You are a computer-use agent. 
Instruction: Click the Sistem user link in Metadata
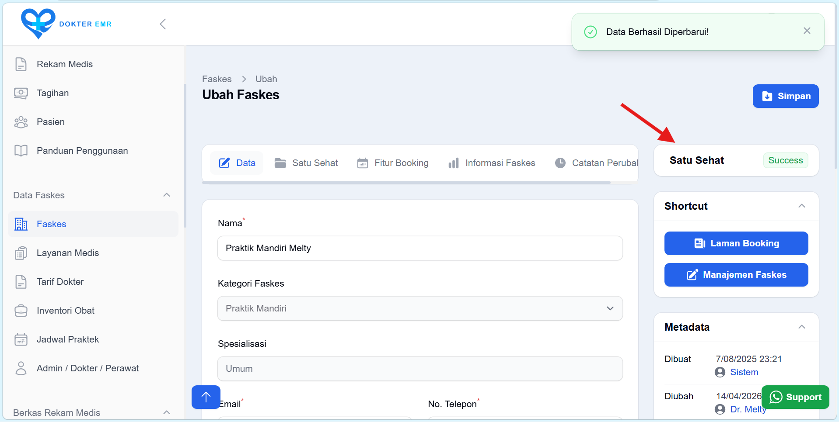(x=744, y=372)
